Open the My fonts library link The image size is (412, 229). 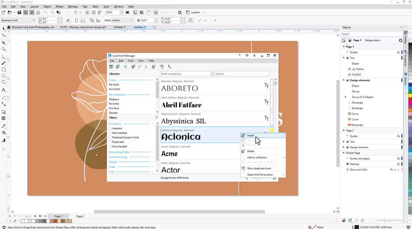tap(114, 84)
